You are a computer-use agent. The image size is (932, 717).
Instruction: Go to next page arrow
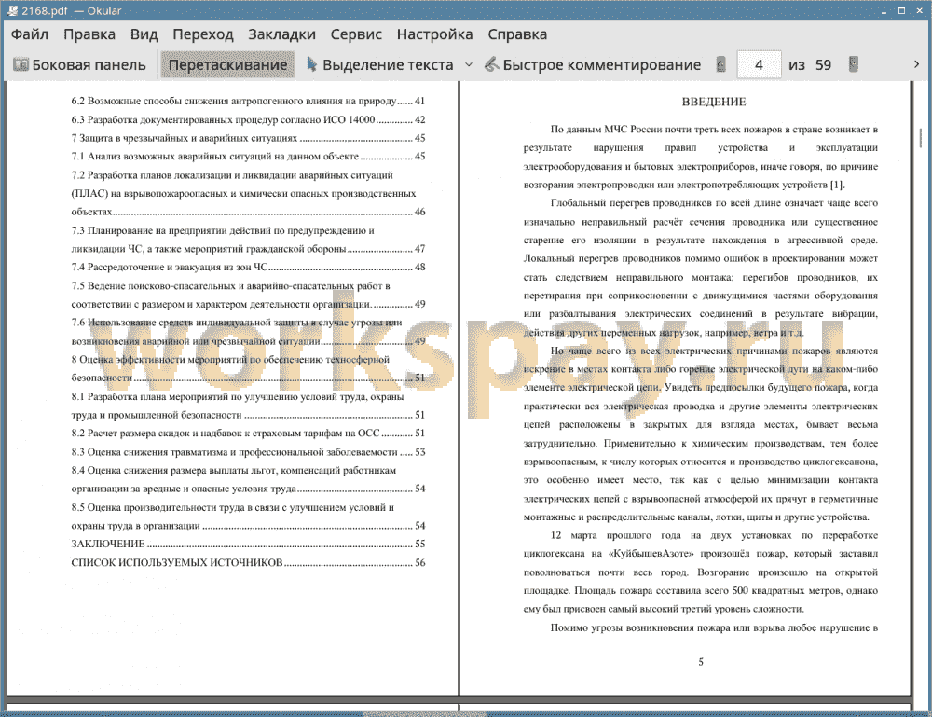click(x=854, y=64)
